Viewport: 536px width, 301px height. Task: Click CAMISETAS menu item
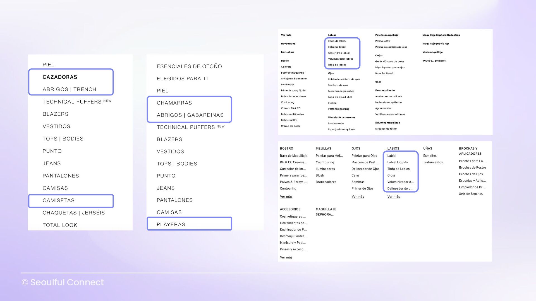(58, 200)
